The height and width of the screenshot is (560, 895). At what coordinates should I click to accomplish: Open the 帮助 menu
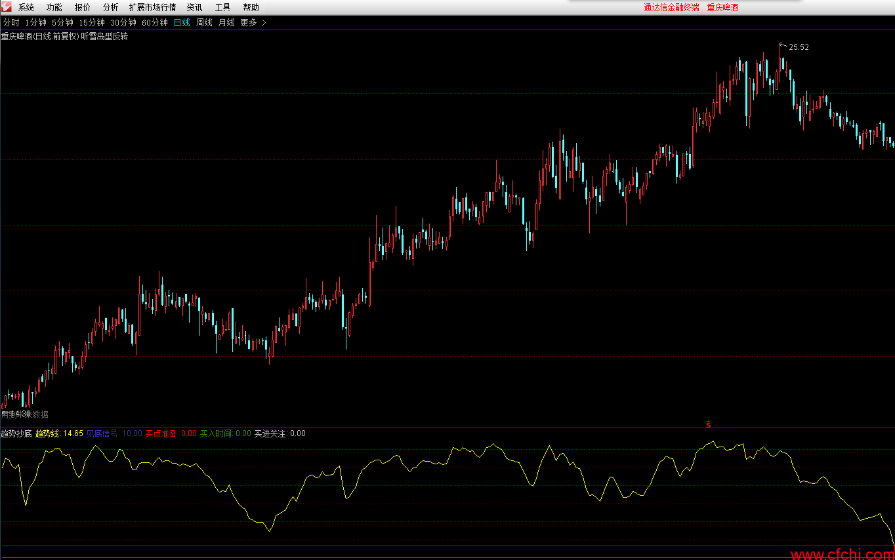coord(251,8)
